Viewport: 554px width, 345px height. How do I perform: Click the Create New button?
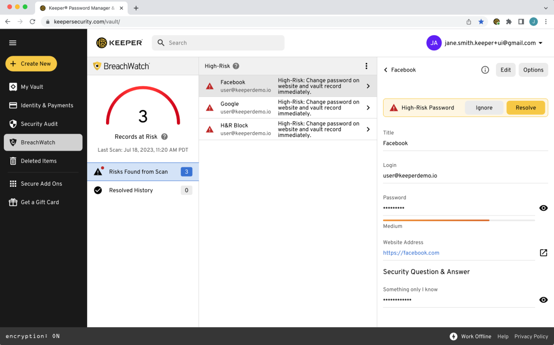(31, 64)
